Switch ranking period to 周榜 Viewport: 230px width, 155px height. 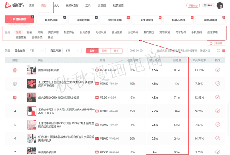point(104,51)
